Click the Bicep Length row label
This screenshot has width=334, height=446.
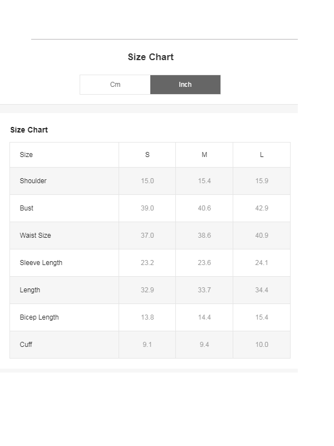[x=40, y=317]
